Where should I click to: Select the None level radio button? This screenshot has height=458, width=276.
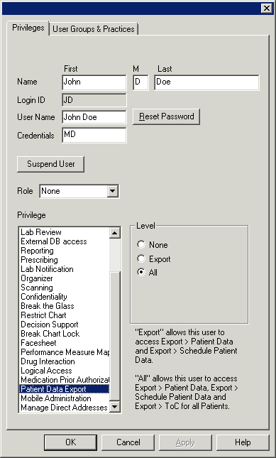[141, 244]
